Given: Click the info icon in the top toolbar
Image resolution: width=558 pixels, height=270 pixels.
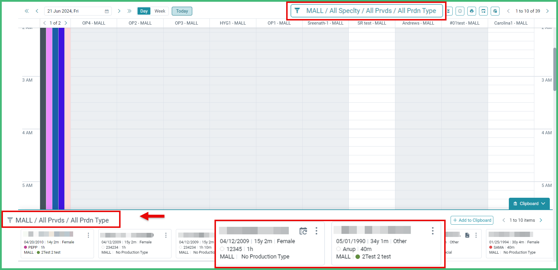Looking at the screenshot, I should click(x=460, y=11).
